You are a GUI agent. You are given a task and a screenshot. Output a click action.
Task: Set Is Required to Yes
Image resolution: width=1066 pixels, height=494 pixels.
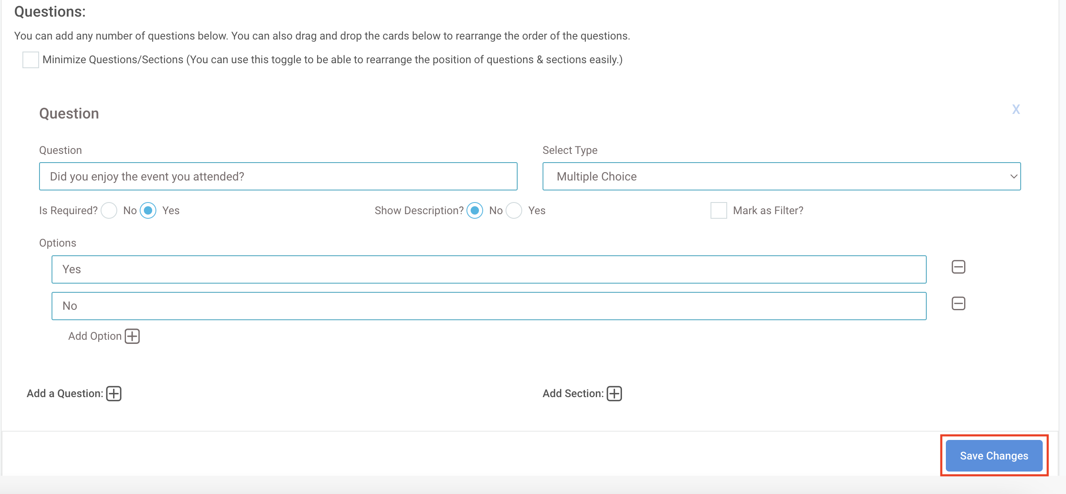[x=148, y=210]
